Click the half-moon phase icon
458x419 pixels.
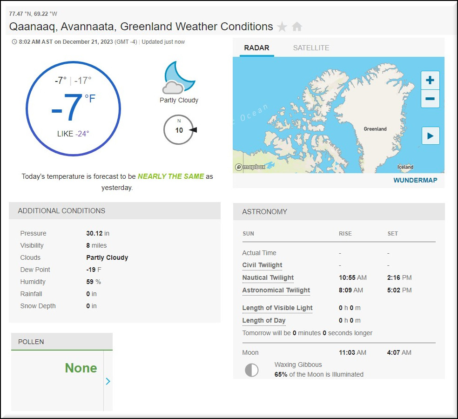click(x=252, y=370)
